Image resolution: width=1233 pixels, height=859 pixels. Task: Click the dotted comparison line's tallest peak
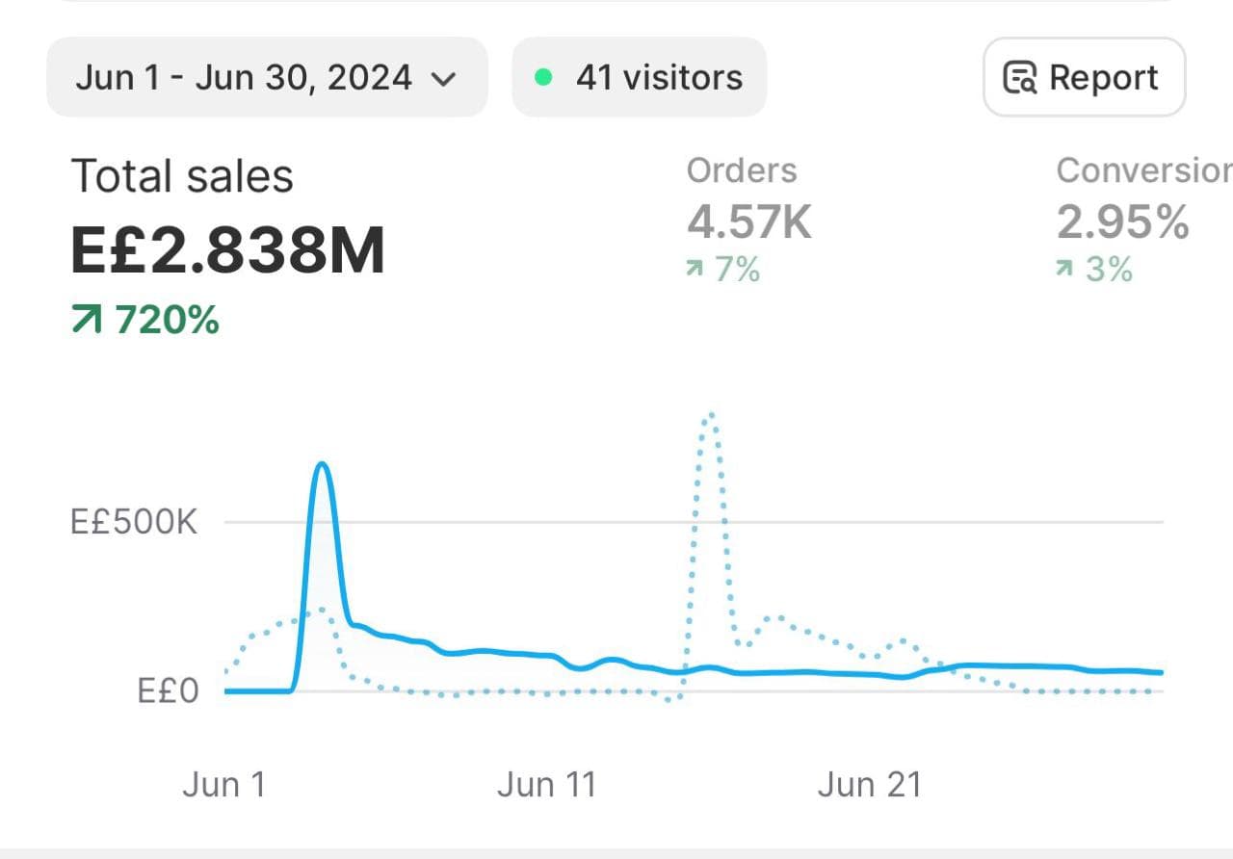[x=710, y=414]
